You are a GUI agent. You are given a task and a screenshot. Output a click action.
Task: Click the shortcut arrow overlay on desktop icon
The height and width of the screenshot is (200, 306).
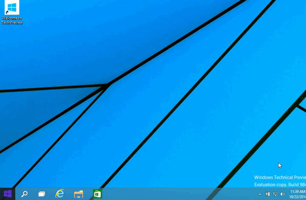(x=7, y=12)
